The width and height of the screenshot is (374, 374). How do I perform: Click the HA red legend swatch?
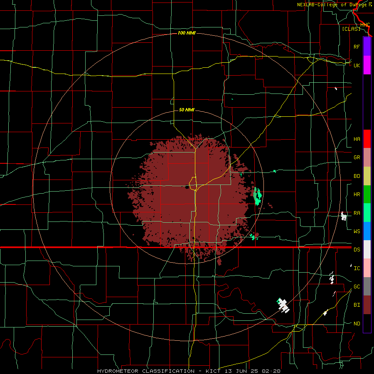pos(367,139)
